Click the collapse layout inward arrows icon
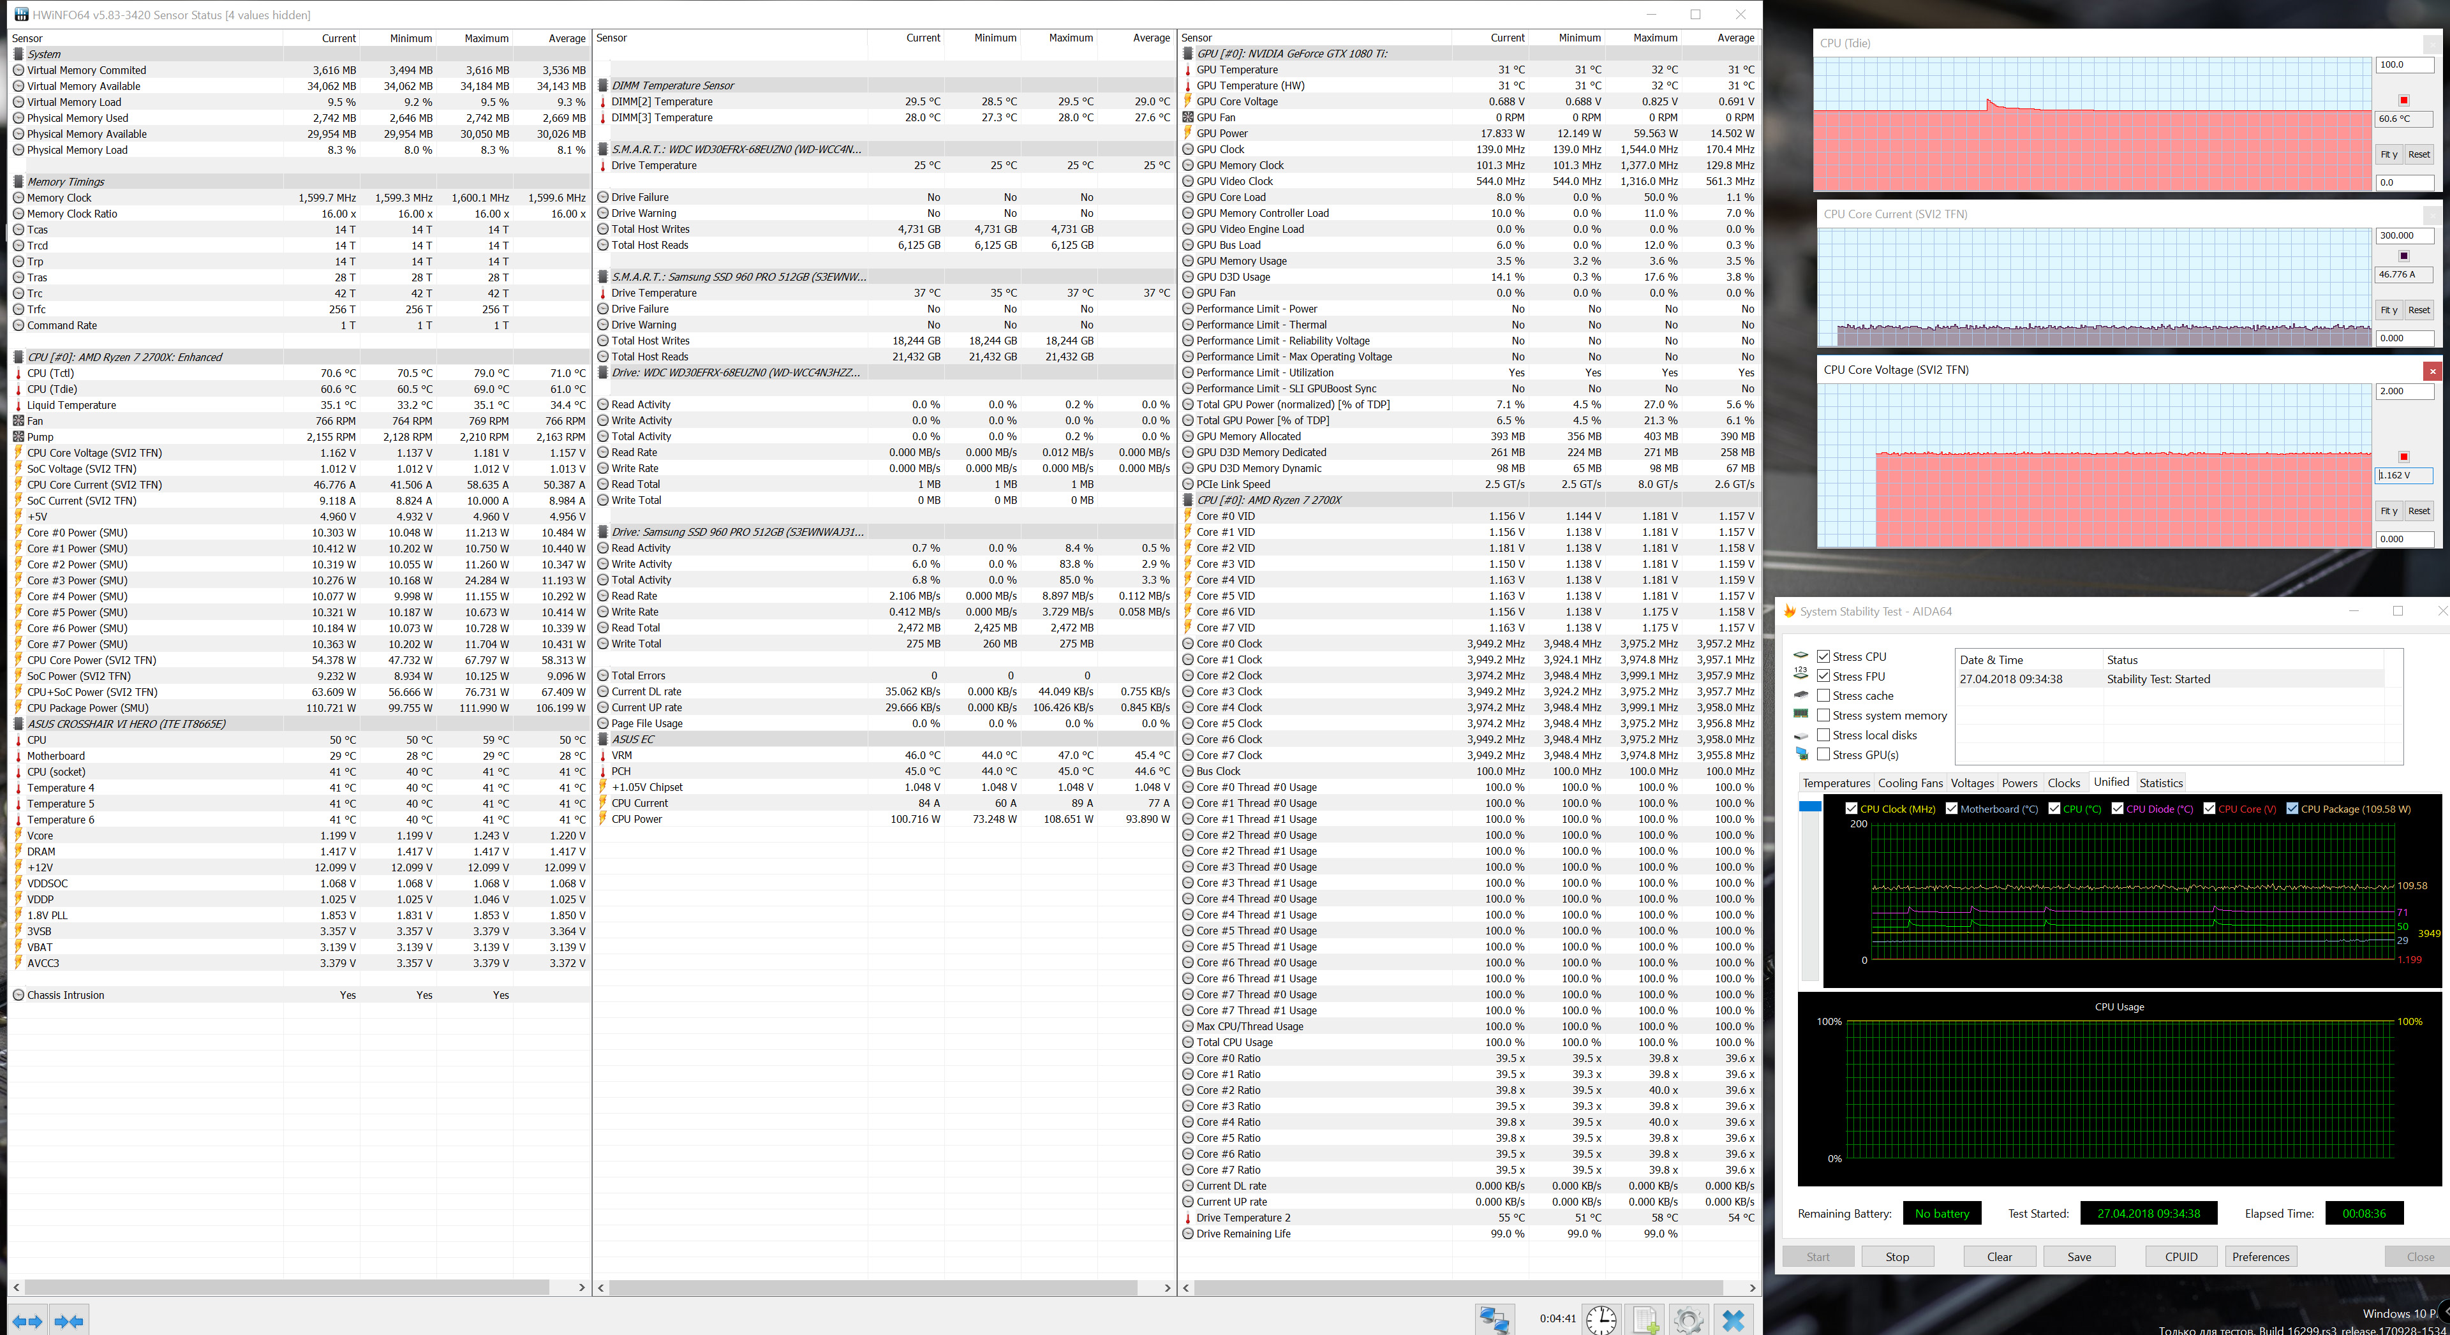This screenshot has width=2450, height=1335. 70,1321
